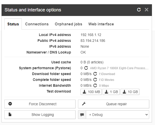Rerun the Internet Bandwidth test
The image size is (155, 125).
click(95, 85)
